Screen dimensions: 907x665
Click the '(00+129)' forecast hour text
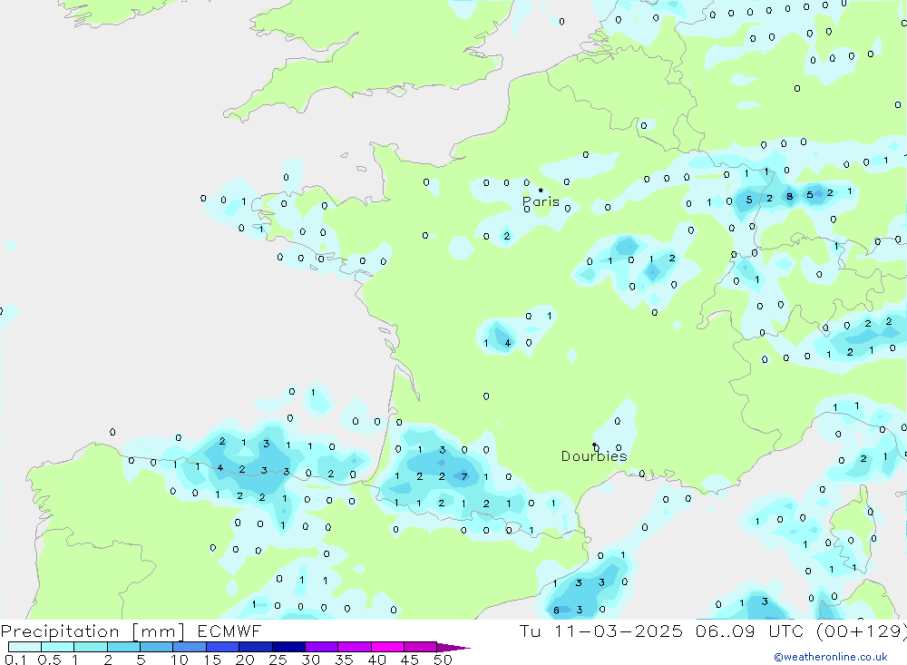pyautogui.click(x=862, y=631)
